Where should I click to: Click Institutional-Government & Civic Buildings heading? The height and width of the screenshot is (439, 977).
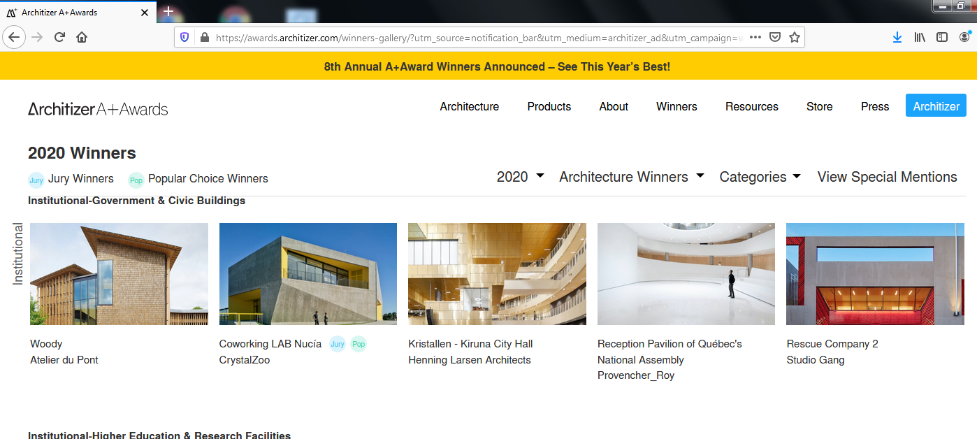[x=137, y=201]
